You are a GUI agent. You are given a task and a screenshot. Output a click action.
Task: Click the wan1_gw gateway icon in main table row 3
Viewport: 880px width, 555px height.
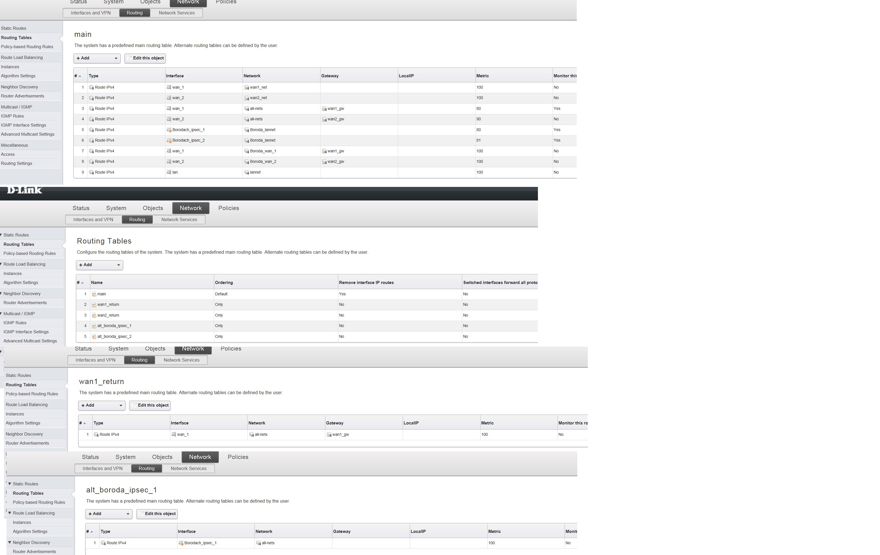pyautogui.click(x=324, y=109)
